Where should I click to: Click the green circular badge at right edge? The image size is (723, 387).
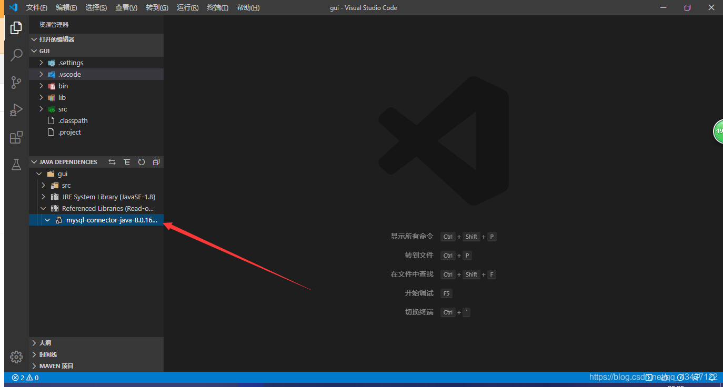tap(718, 131)
